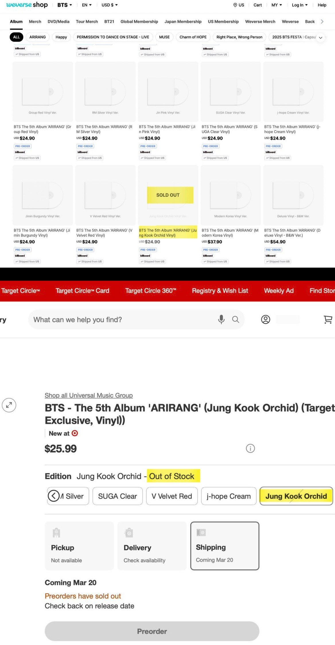
Task: Open the Target shopping cart icon
Action: [x=328, y=319]
